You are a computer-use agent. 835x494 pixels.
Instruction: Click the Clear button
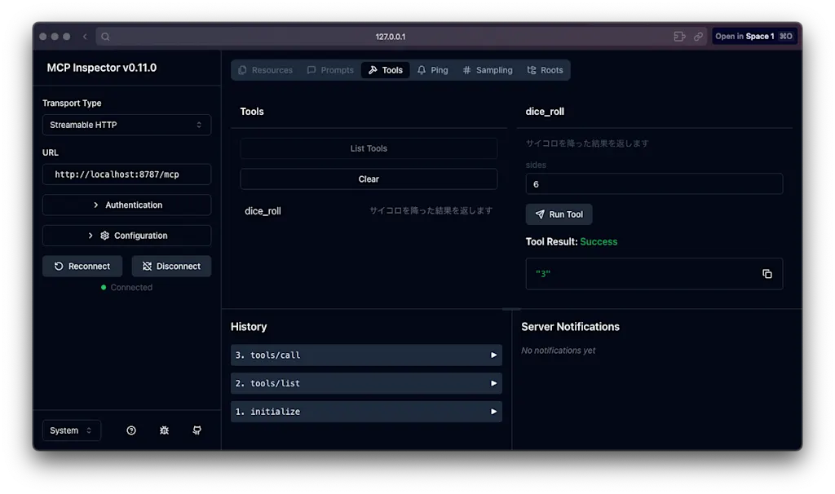(x=369, y=179)
